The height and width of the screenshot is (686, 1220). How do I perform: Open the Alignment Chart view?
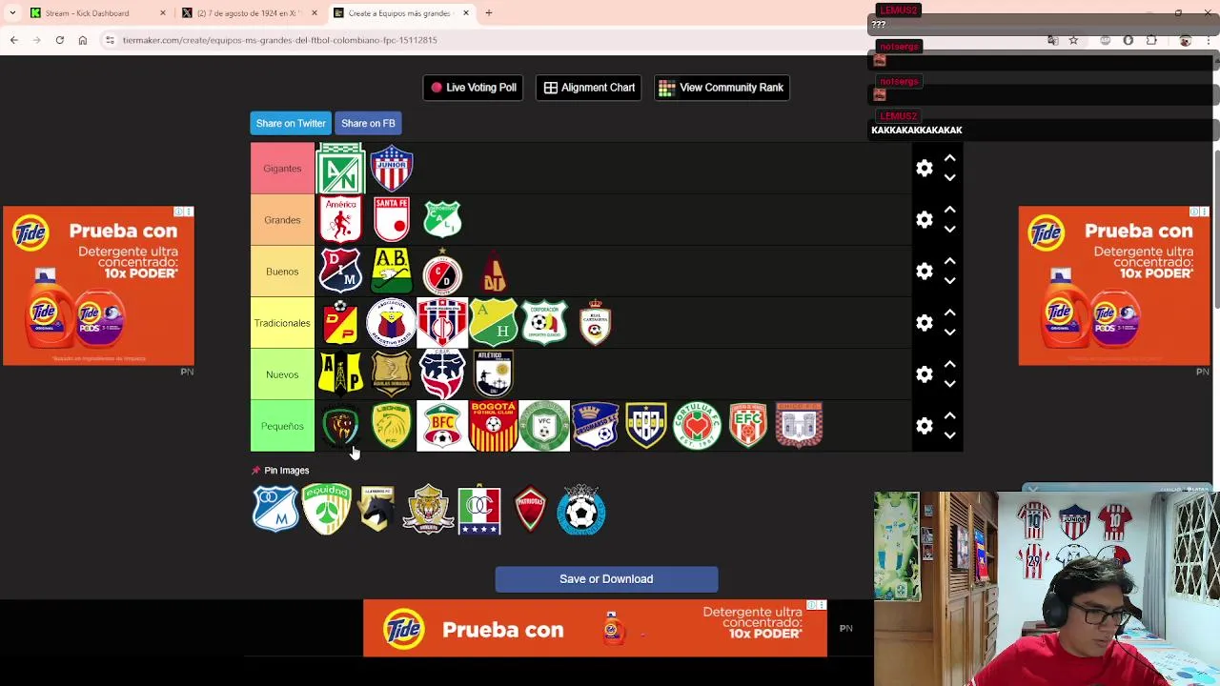(x=588, y=88)
